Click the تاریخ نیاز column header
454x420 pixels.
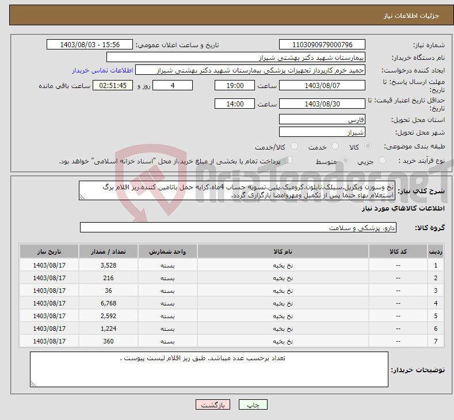[49, 251]
